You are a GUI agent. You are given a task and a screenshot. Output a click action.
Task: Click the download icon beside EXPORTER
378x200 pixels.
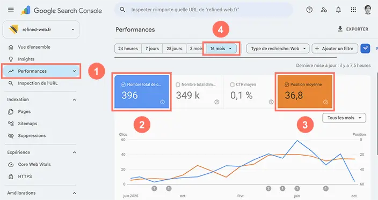coord(340,29)
